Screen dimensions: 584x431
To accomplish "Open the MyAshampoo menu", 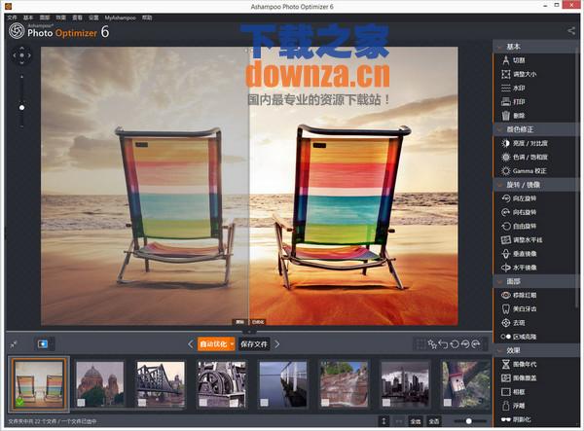I will click(120, 18).
